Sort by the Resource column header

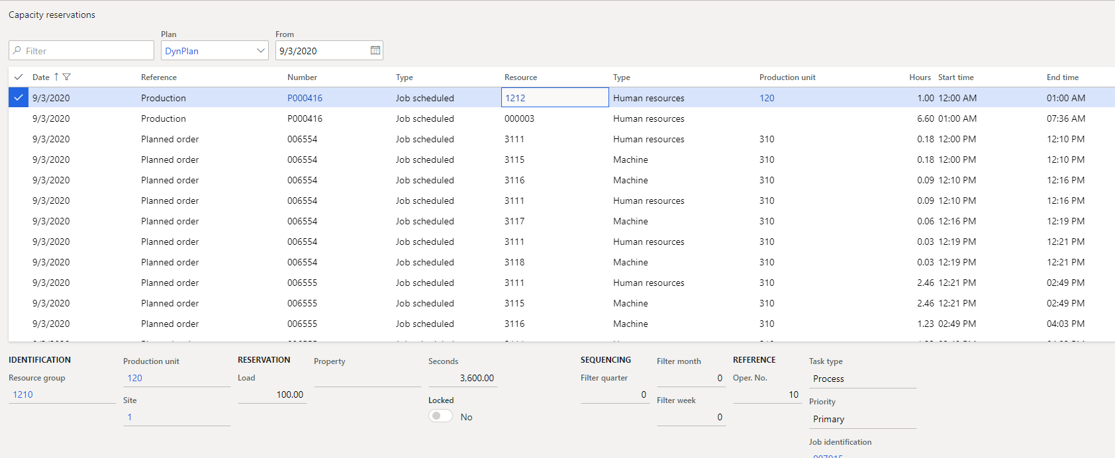pos(520,77)
